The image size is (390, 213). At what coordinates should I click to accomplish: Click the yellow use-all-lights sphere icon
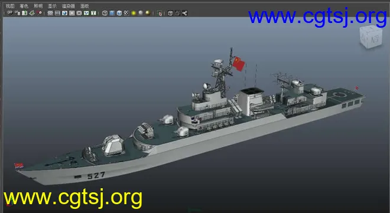(134, 13)
